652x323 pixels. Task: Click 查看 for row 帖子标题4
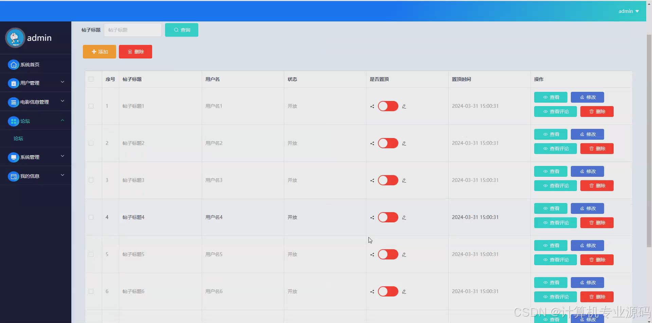(551, 208)
